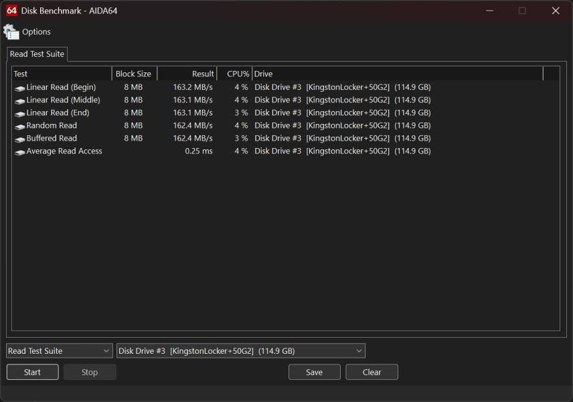Click the Stop button
Viewport: 573px width, 402px height.
pos(90,372)
